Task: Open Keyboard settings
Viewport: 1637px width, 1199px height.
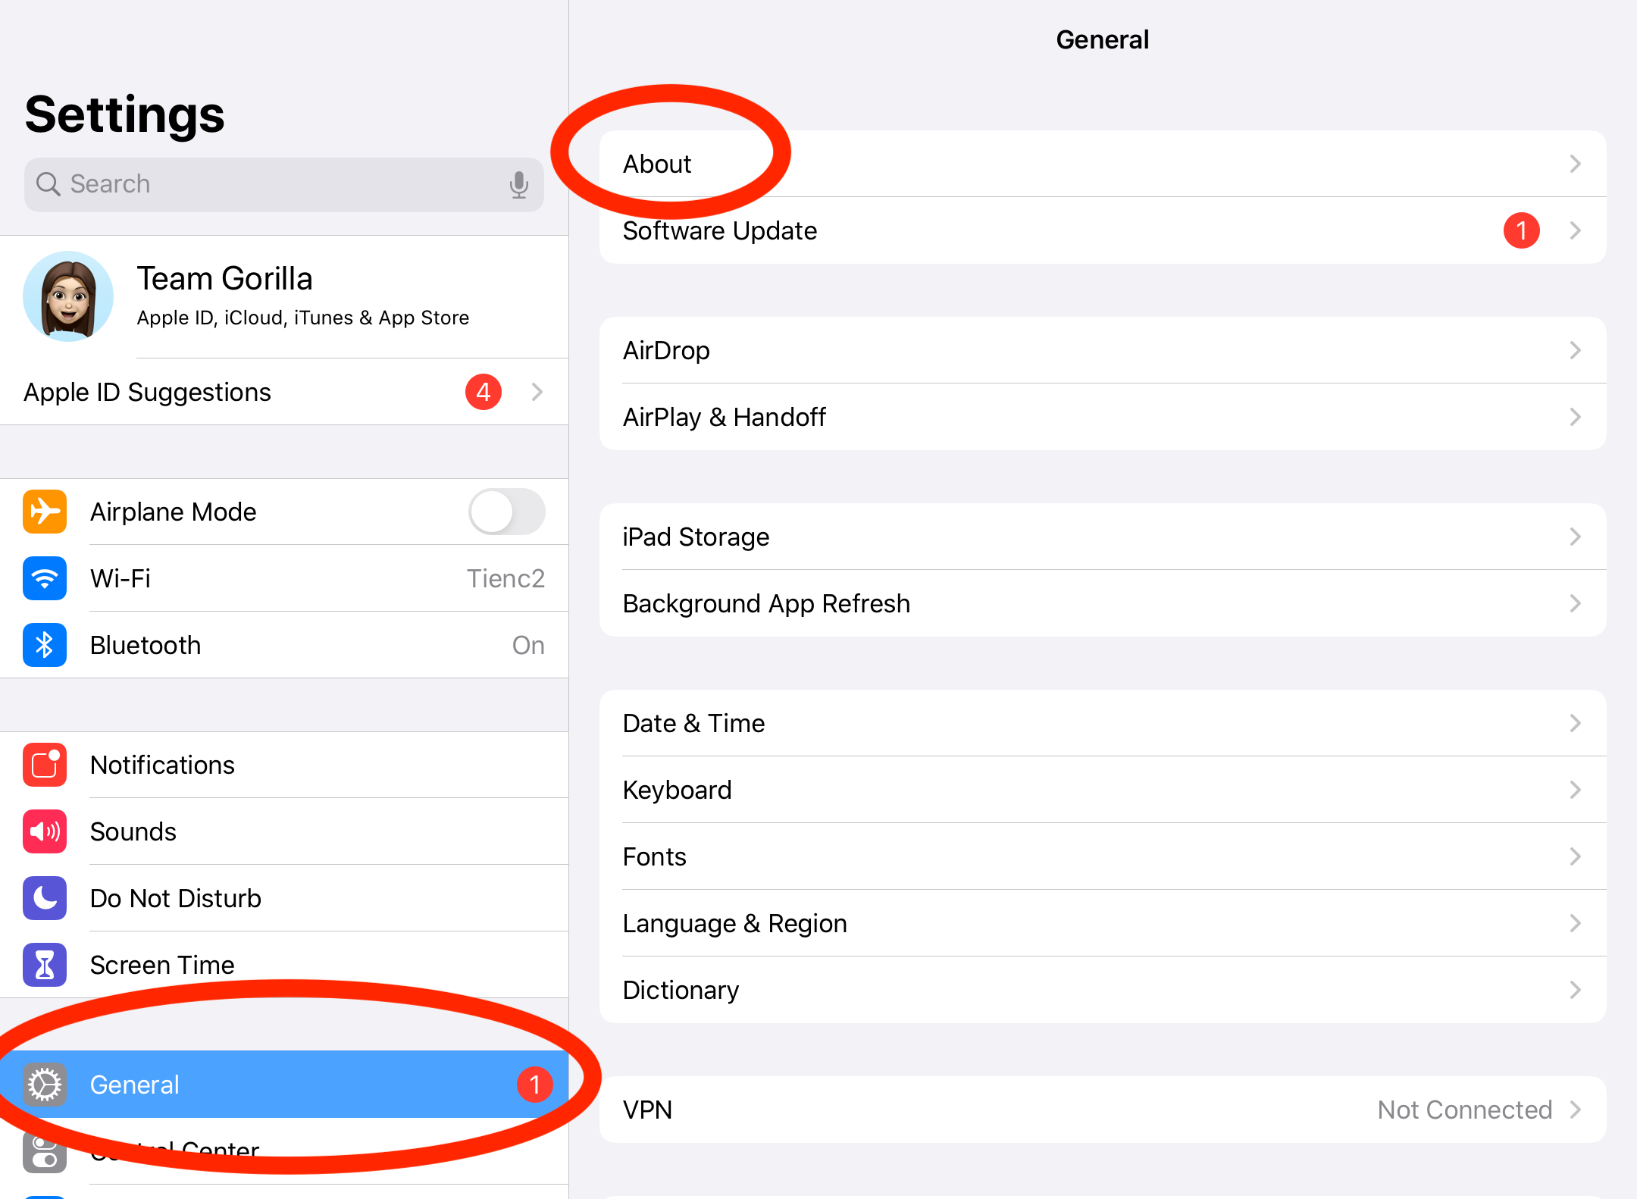Action: tap(1103, 790)
